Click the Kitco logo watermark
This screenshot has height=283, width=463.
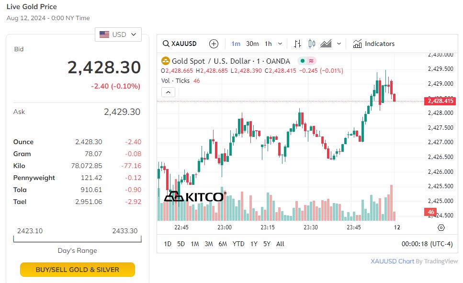coord(194,196)
